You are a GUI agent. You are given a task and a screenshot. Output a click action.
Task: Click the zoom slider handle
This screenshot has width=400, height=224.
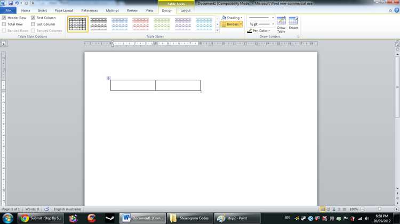[x=380, y=209]
